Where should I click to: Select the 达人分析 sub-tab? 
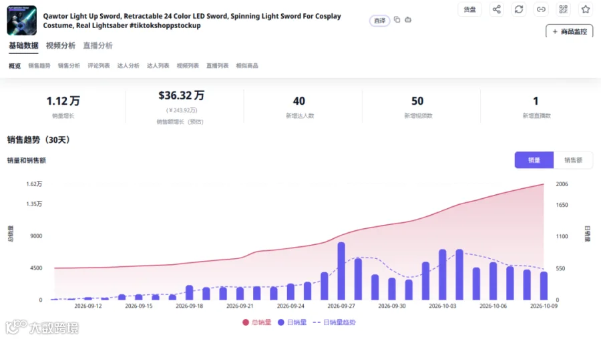pos(128,66)
